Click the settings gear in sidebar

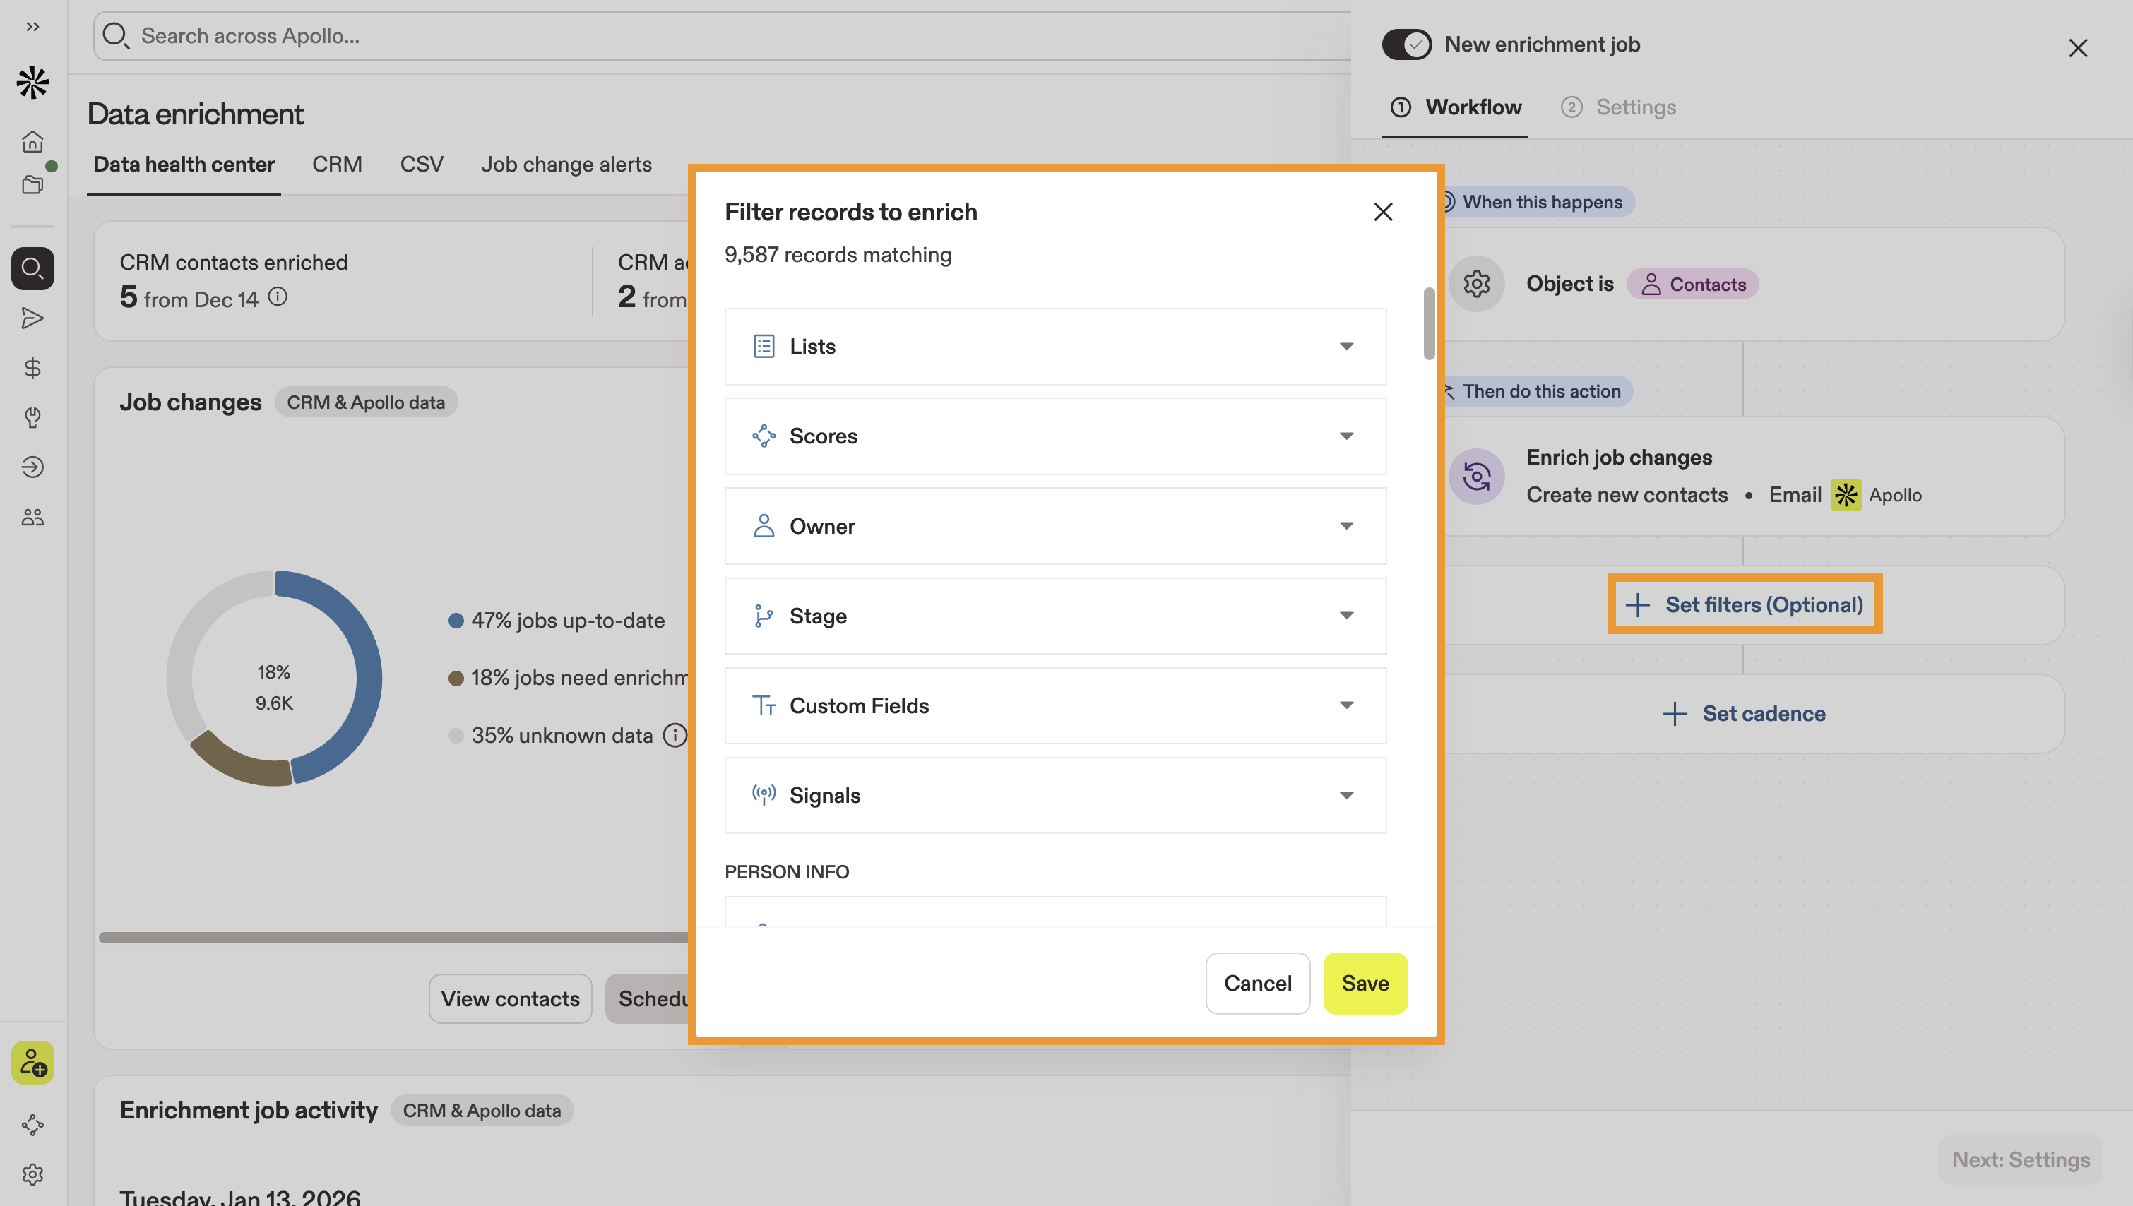click(32, 1174)
